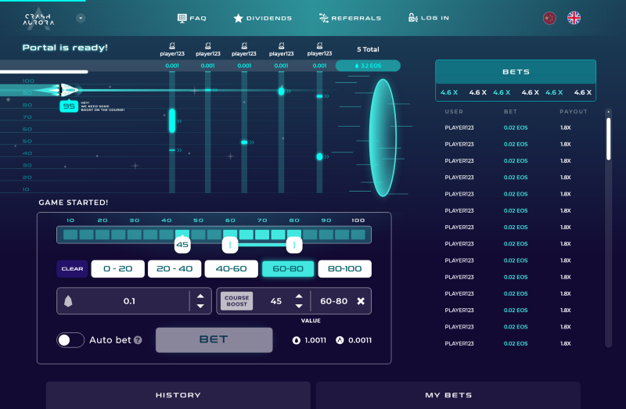Go to the Referrals page

pos(350,18)
